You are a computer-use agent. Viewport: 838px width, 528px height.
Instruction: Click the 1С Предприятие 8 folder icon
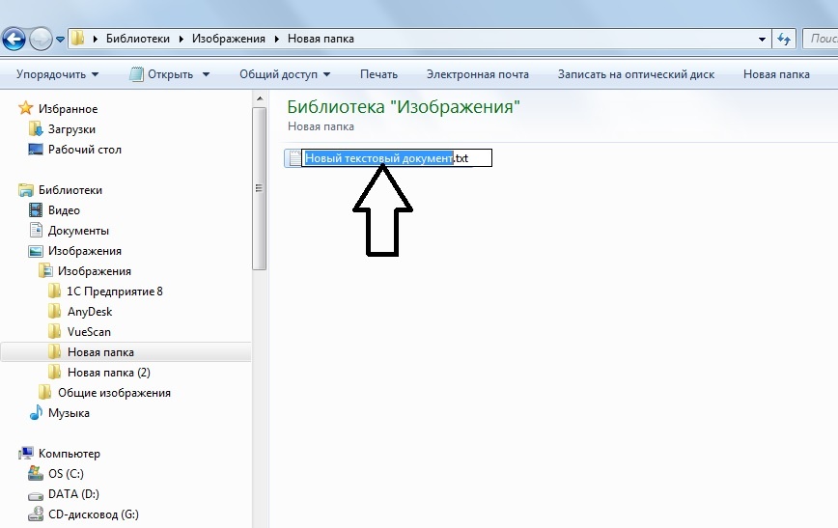(54, 291)
